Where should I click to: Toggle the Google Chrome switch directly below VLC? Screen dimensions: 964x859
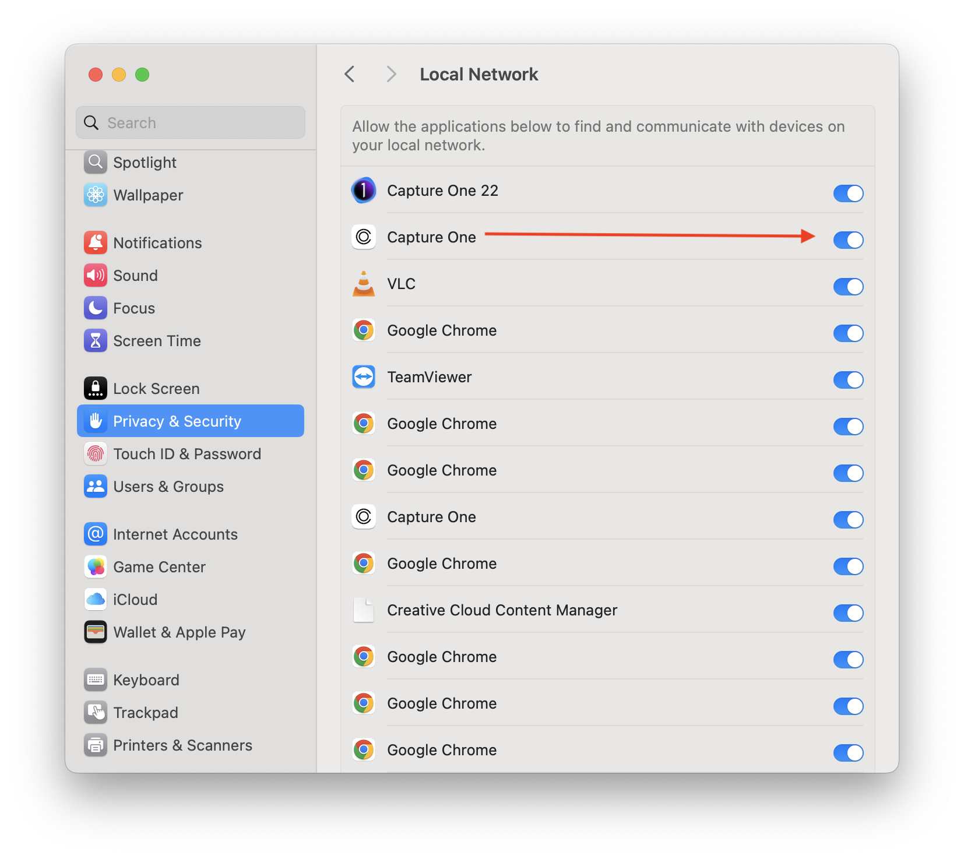tap(848, 333)
